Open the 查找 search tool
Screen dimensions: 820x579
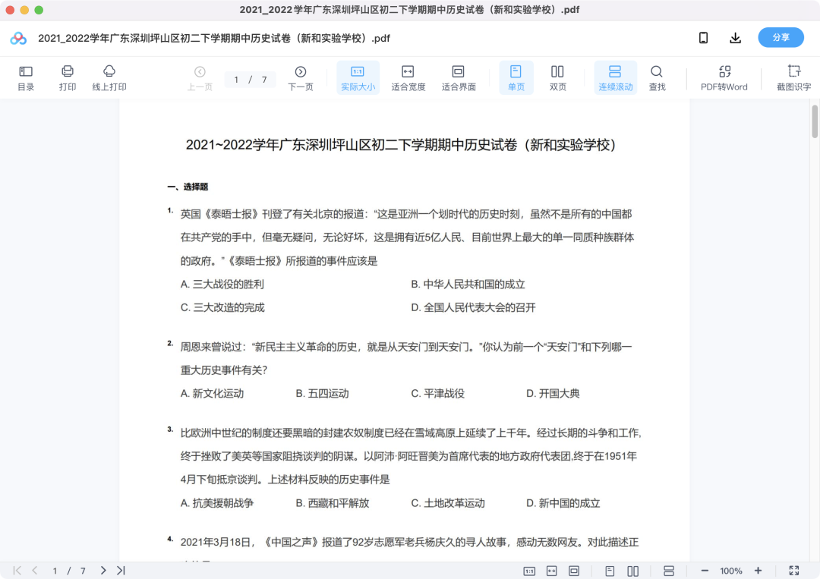(x=657, y=78)
